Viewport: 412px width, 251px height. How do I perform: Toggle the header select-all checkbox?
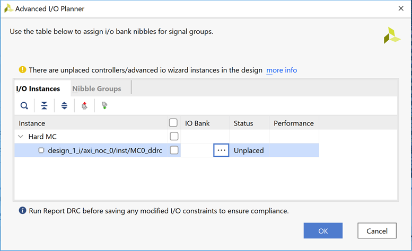pos(173,123)
